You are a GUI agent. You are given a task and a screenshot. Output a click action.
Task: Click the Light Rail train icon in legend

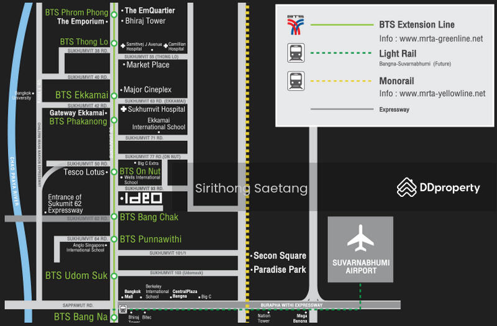296,53
